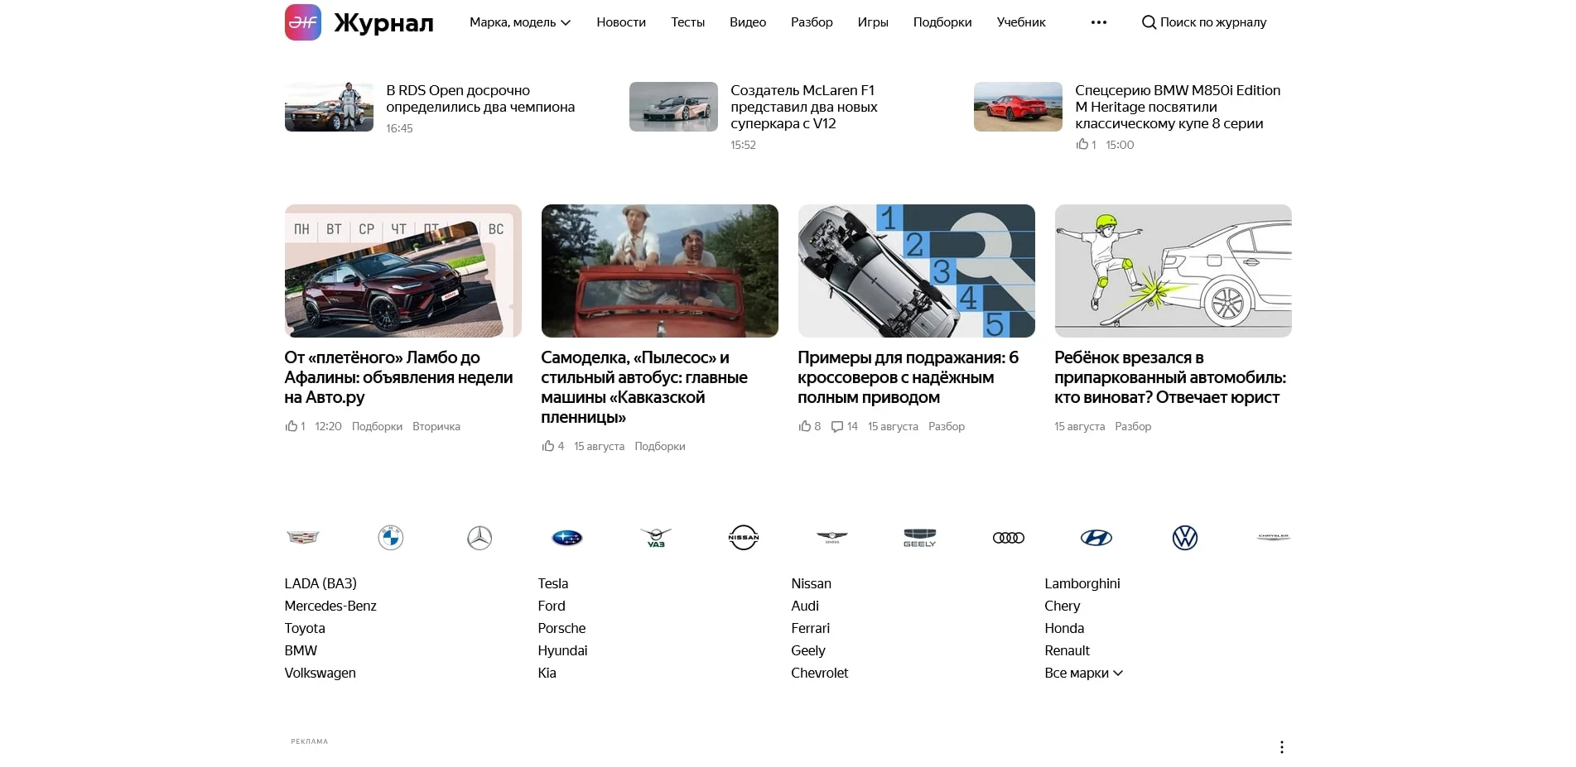
Task: Click the Volkswagen logo icon
Action: click(x=1184, y=537)
